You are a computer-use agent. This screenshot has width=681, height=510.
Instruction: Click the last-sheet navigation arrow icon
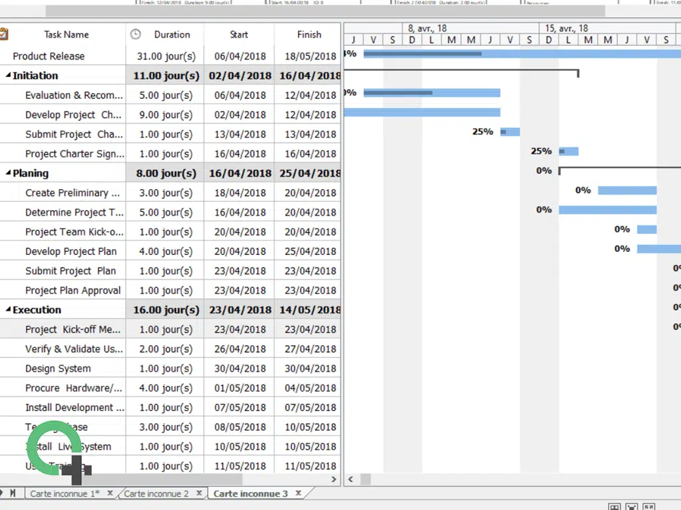point(13,493)
